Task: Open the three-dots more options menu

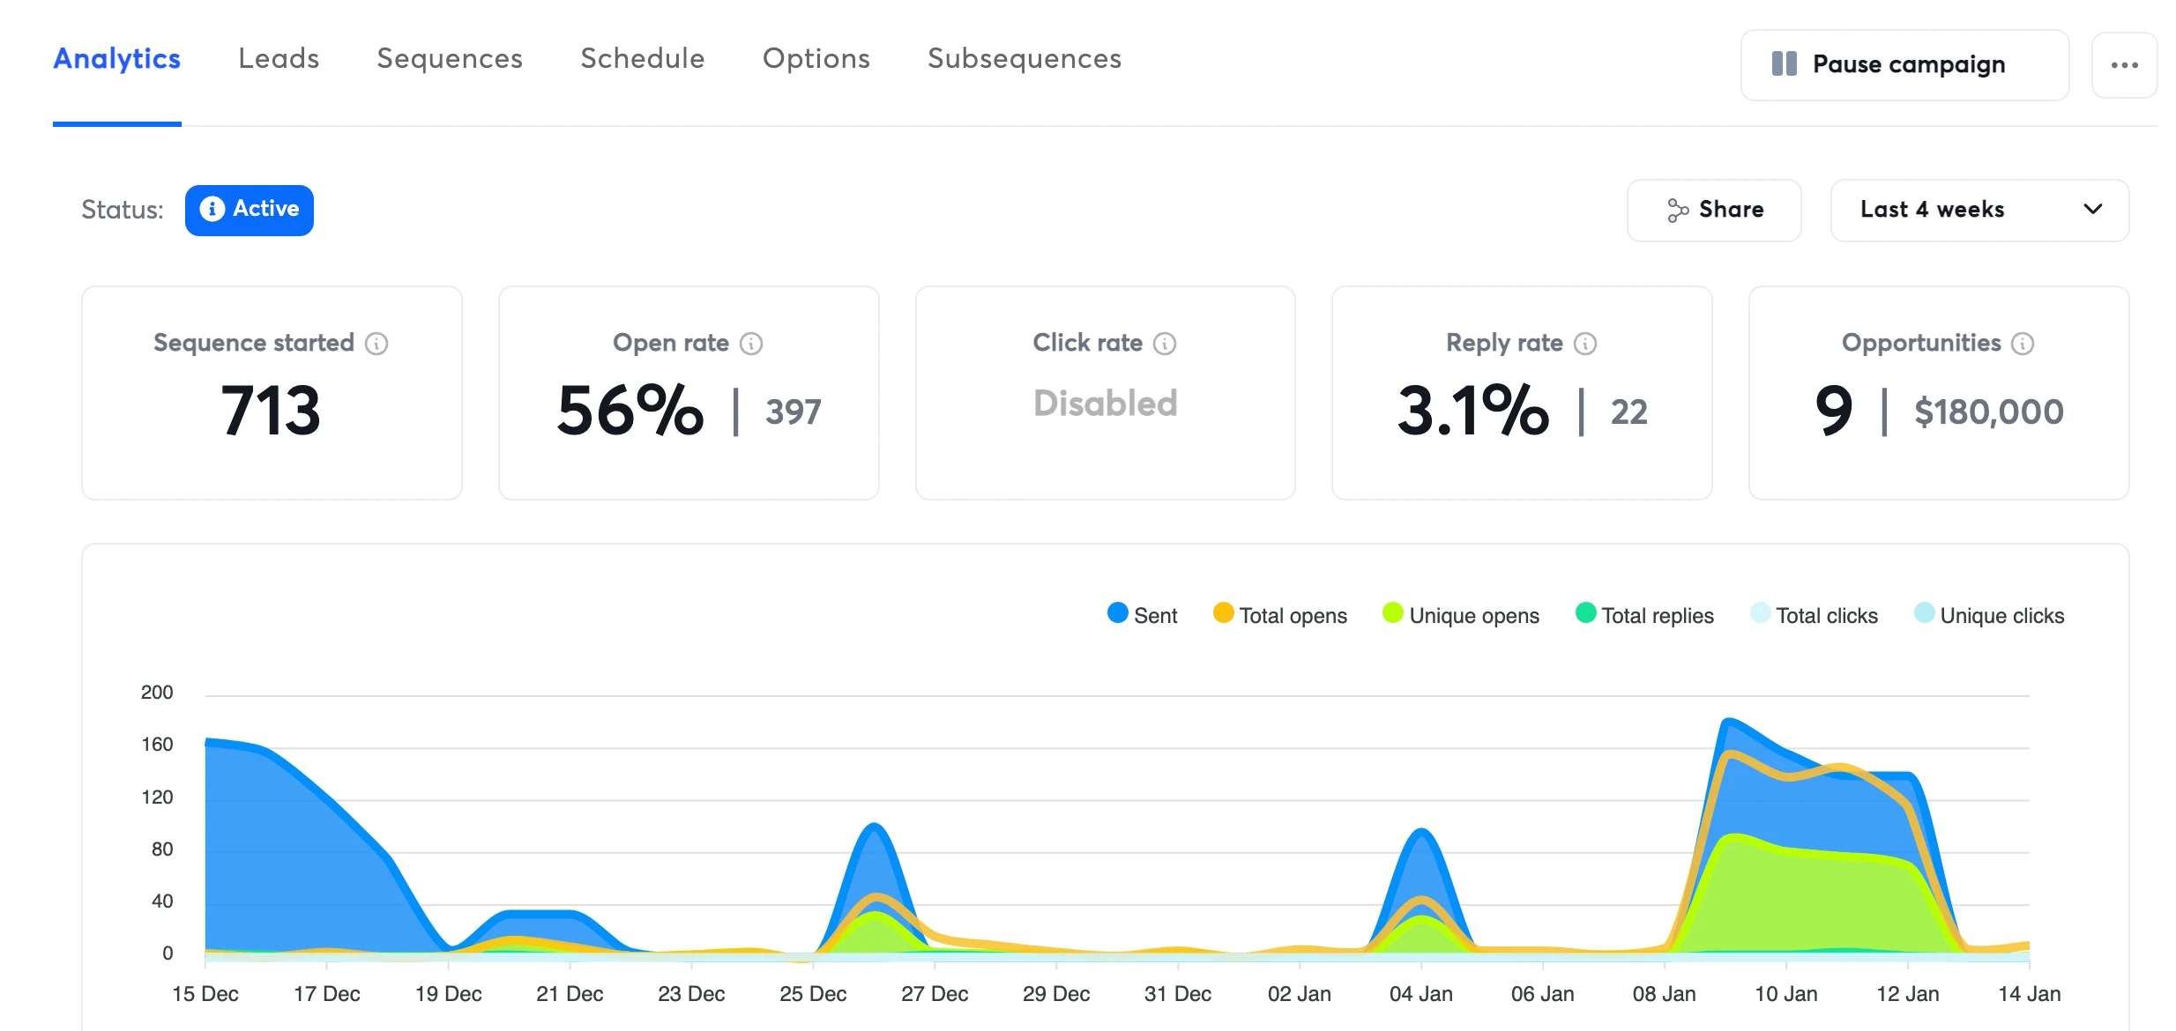Action: pyautogui.click(x=2124, y=65)
